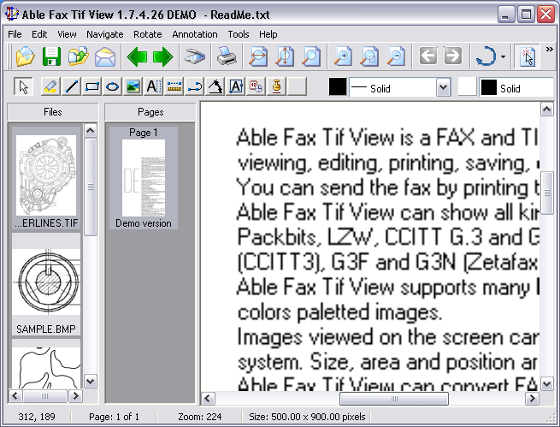
Task: Zoom out with the minus magnifier
Action: 396,56
